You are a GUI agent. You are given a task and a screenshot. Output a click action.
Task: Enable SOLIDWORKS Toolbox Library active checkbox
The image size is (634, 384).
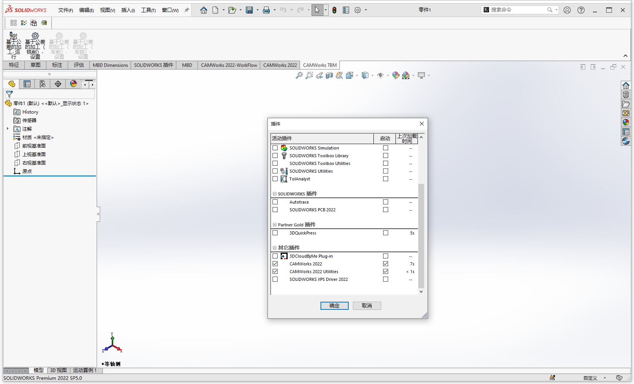[275, 156]
